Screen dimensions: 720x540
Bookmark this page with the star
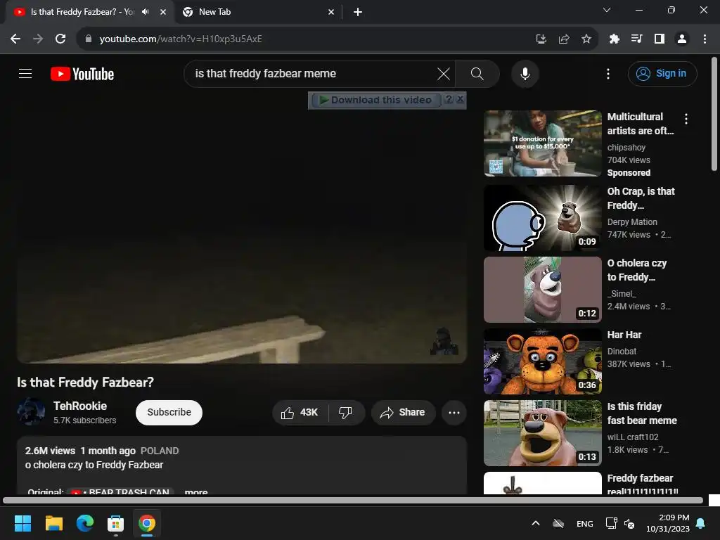(586, 39)
